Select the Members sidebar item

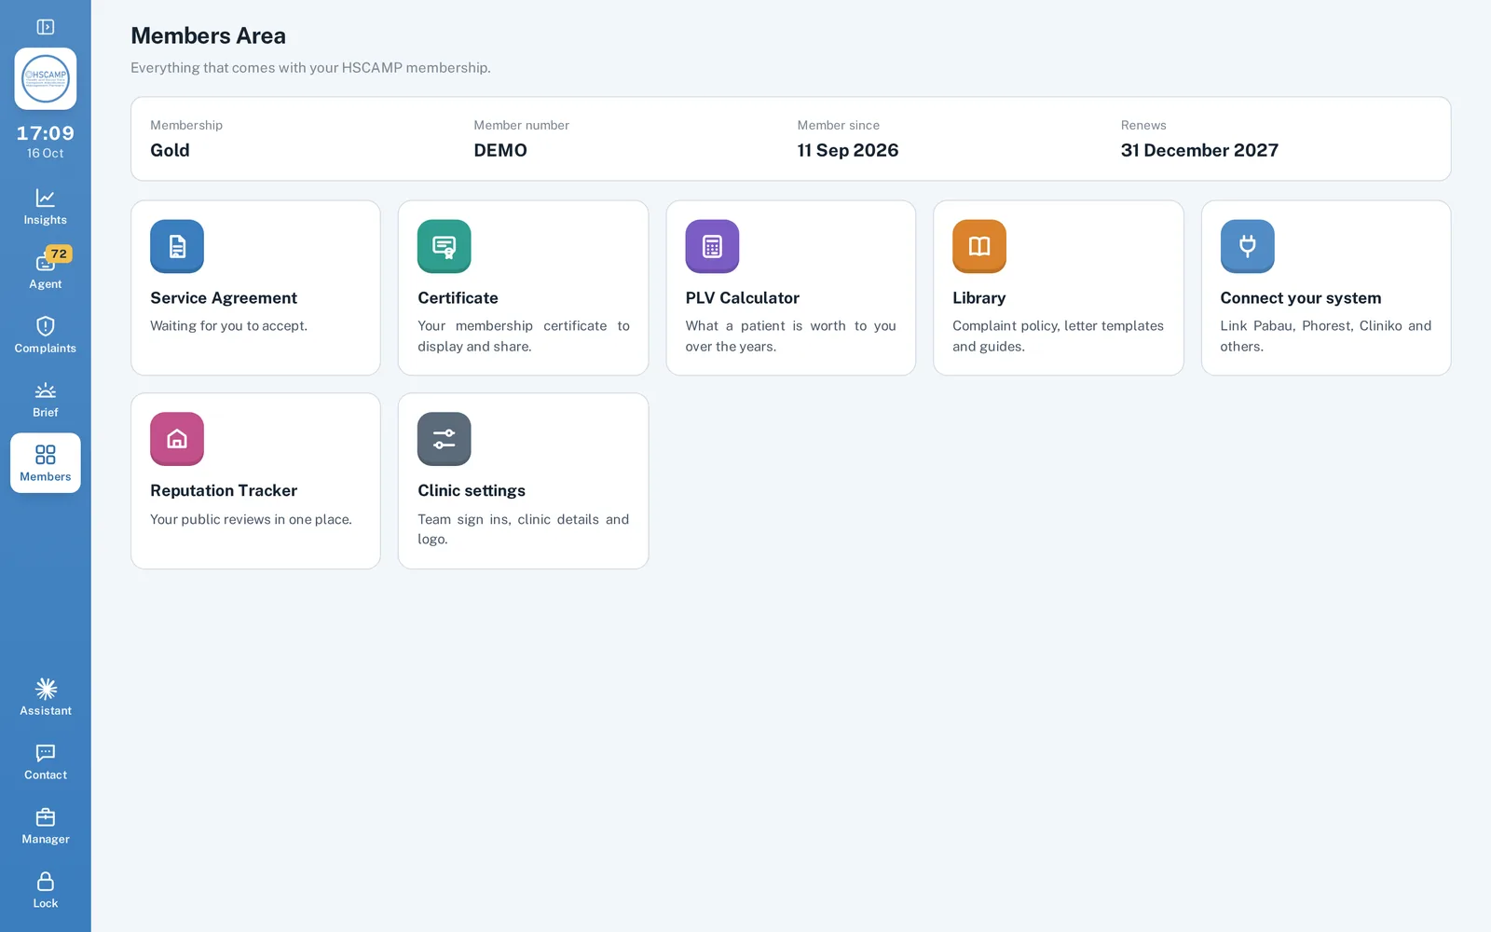tap(46, 463)
